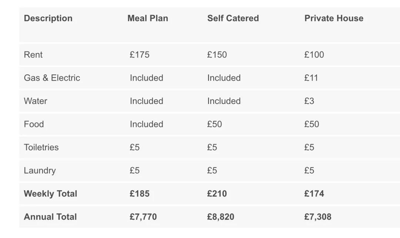Click the Description column header
Image resolution: width=400 pixels, height=238 pixels.
click(x=48, y=19)
